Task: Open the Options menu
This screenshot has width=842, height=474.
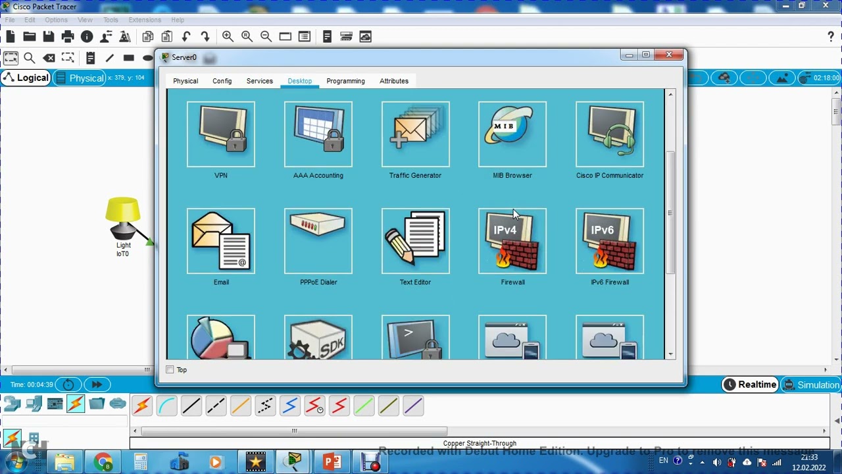Action: point(57,20)
